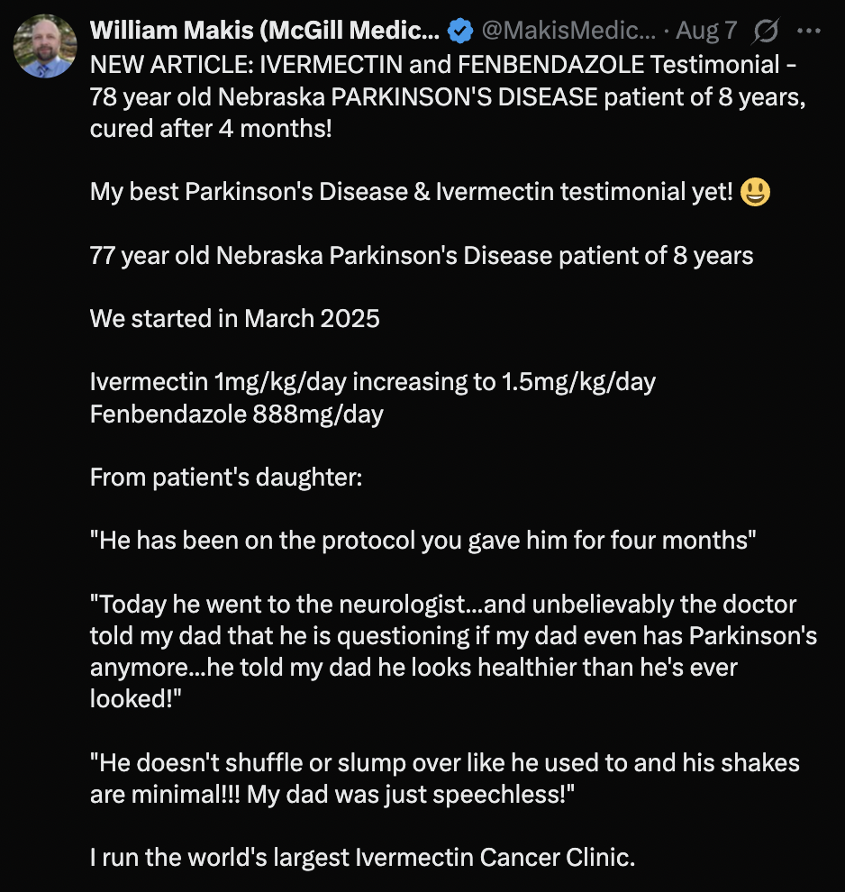Open the William Makis display name link
Viewport: 845px width, 892px height.
pos(265,31)
